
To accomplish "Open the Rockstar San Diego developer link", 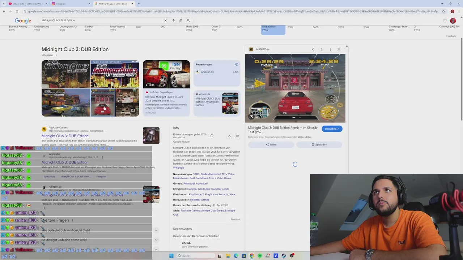I will pyautogui.click(x=199, y=189).
